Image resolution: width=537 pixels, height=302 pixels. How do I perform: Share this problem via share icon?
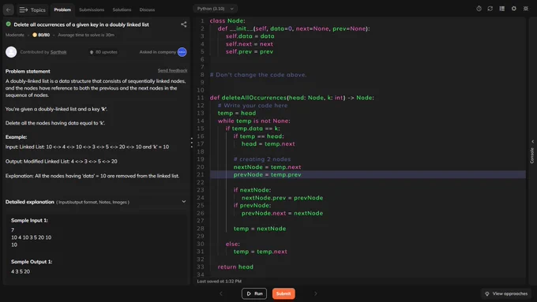click(183, 24)
